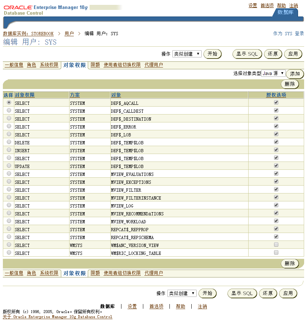Uncheck grant option for MVIEW_WORKLOAD

pyautogui.click(x=276, y=221)
